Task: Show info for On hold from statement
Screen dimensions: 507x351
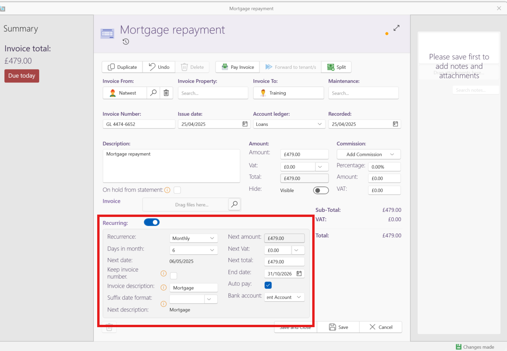Action: click(167, 190)
